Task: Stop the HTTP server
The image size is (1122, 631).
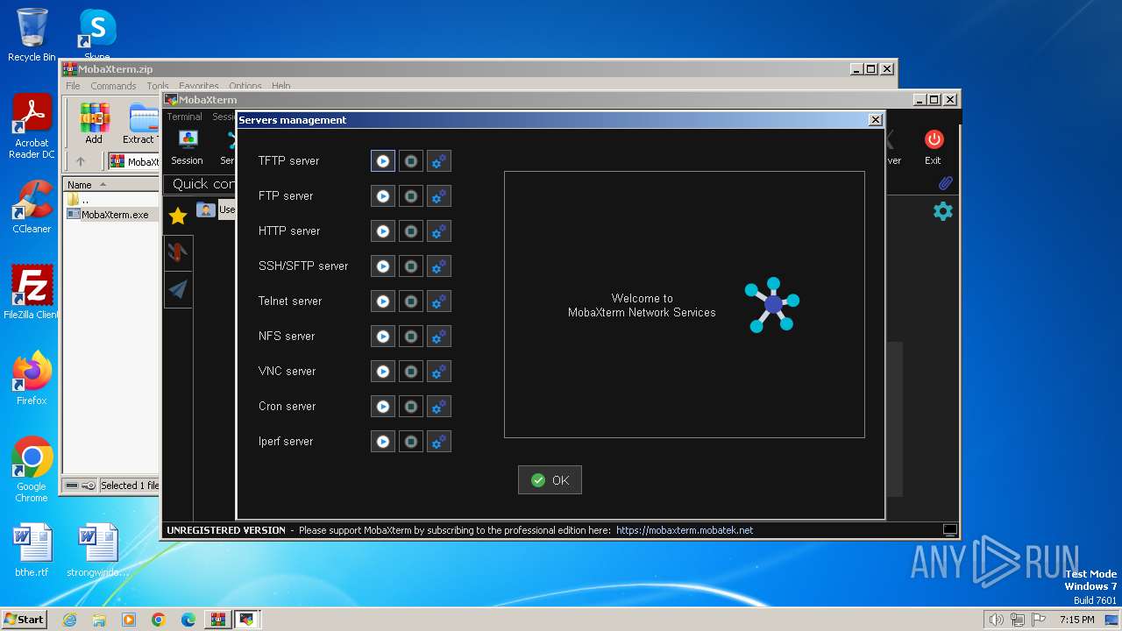Action: (x=411, y=231)
